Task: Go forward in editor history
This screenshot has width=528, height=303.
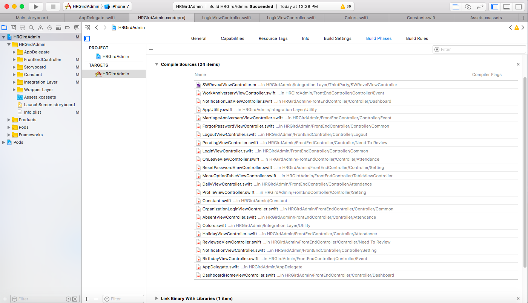Action: [105, 27]
